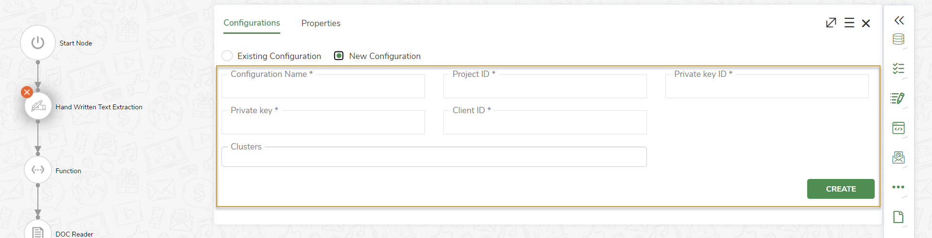Switch to the Properties tab
This screenshot has height=238, width=932.
(321, 23)
